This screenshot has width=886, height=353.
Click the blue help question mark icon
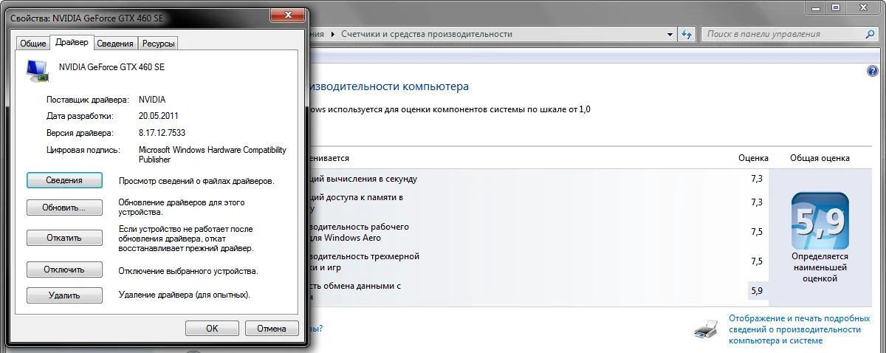(x=871, y=71)
